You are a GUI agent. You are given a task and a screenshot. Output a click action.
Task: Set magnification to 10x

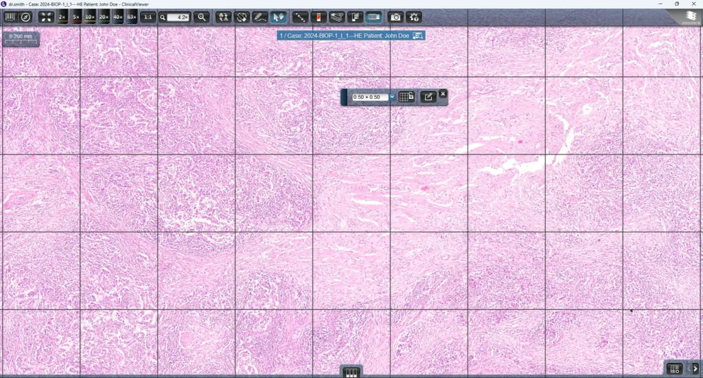coord(90,17)
